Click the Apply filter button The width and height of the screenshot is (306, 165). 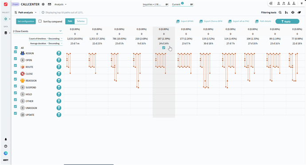(287, 21)
